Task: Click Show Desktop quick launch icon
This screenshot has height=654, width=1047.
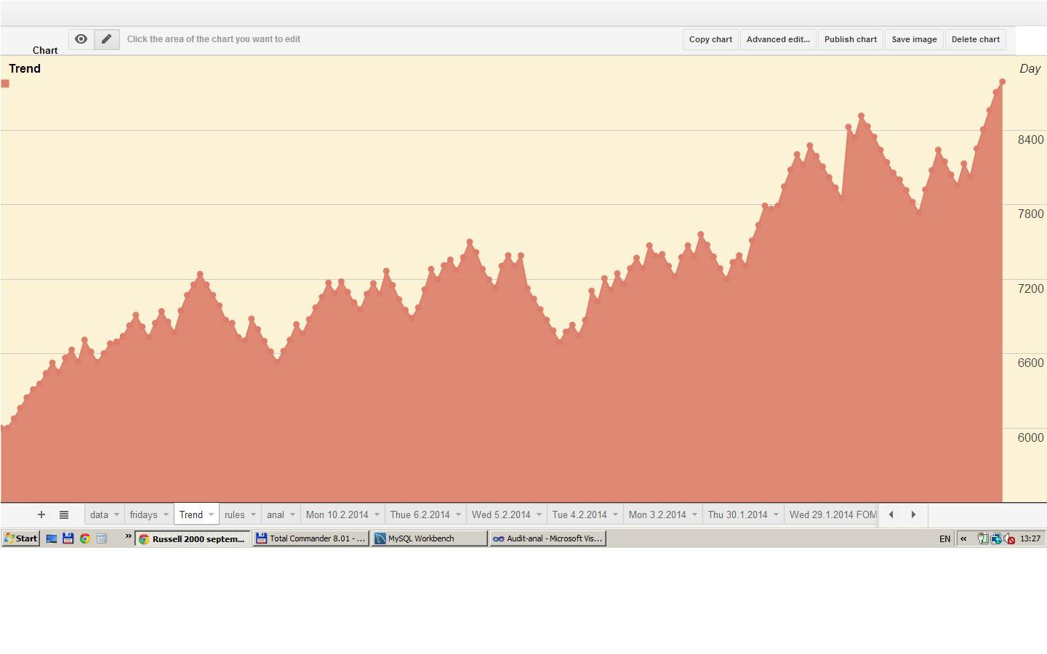Action: click(x=52, y=538)
